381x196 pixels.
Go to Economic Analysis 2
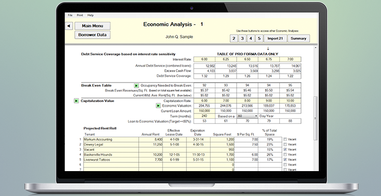click(x=234, y=38)
